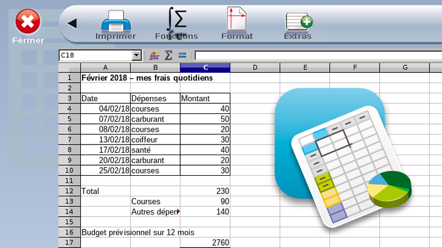Open the Format page tool

click(x=237, y=24)
